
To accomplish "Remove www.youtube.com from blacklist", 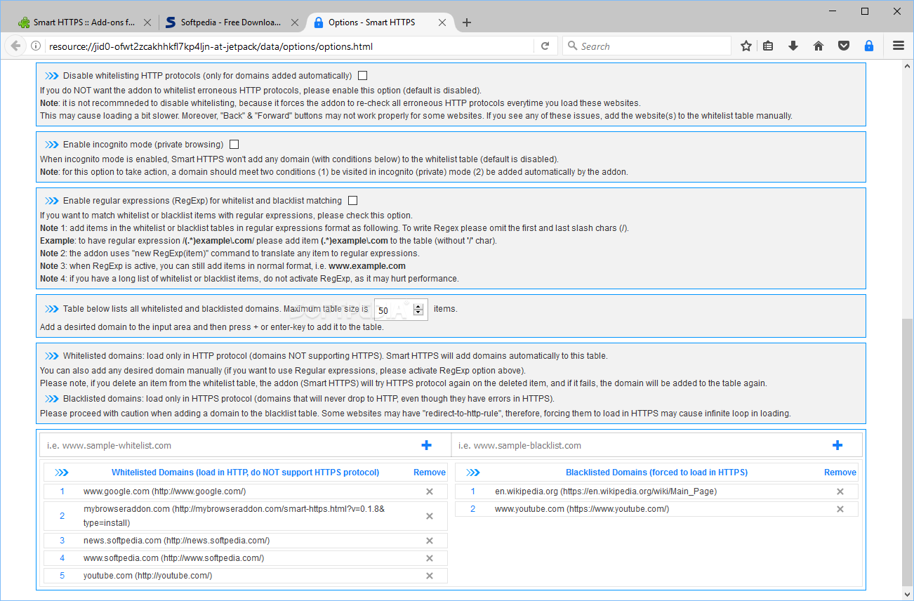I will (x=840, y=509).
